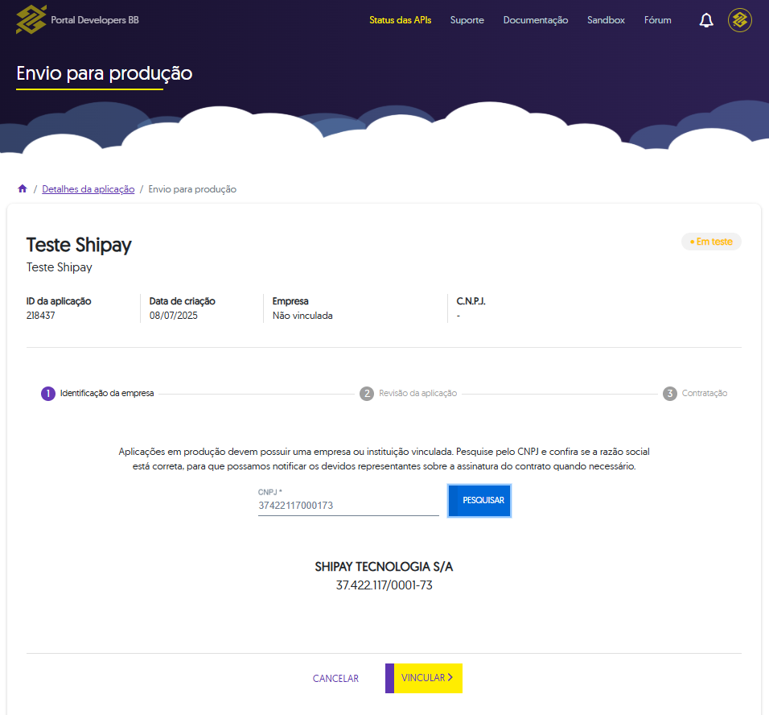Open the Suporte menu item
The width and height of the screenshot is (769, 715).
(x=467, y=20)
